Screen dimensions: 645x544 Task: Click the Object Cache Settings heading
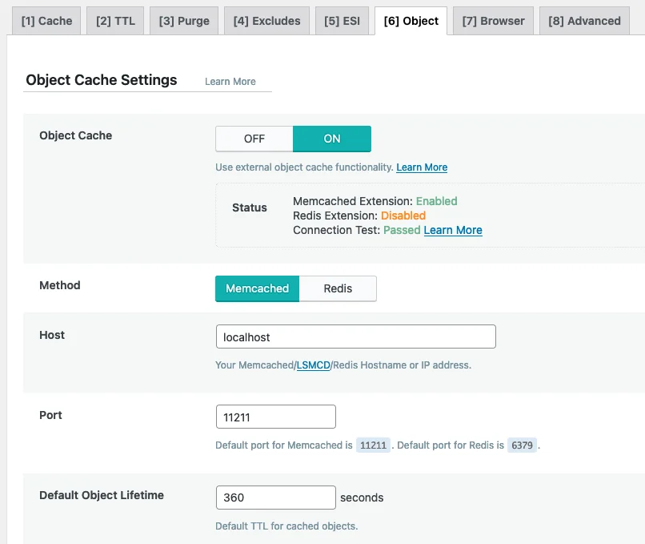[x=102, y=80]
